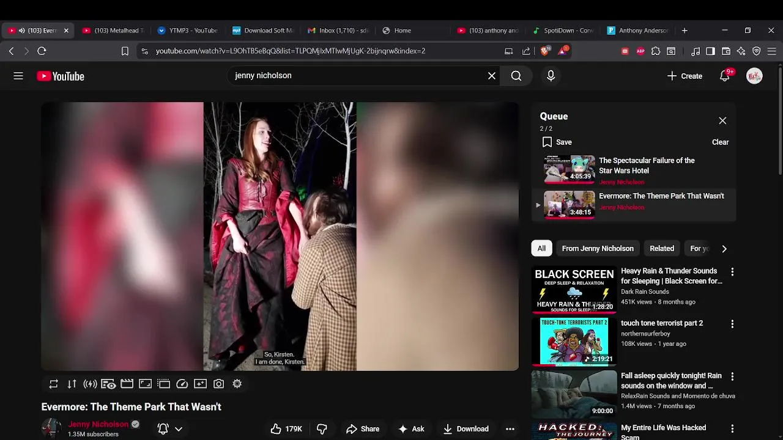
Task: Open Brave main menu hamburger
Action: click(772, 51)
